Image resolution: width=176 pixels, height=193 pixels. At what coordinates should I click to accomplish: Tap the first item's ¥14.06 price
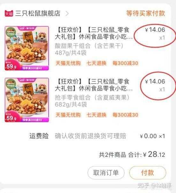pos(155,30)
